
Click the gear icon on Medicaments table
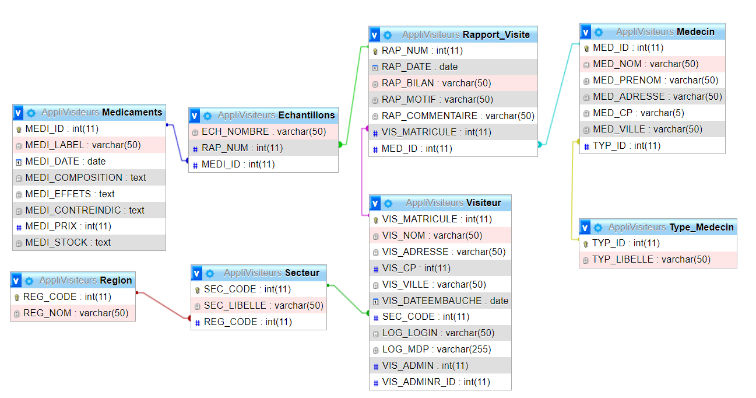(x=31, y=113)
